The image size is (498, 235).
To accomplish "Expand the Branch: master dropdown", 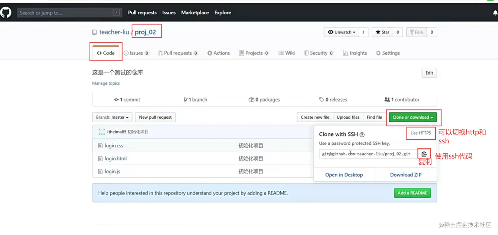I will (112, 117).
